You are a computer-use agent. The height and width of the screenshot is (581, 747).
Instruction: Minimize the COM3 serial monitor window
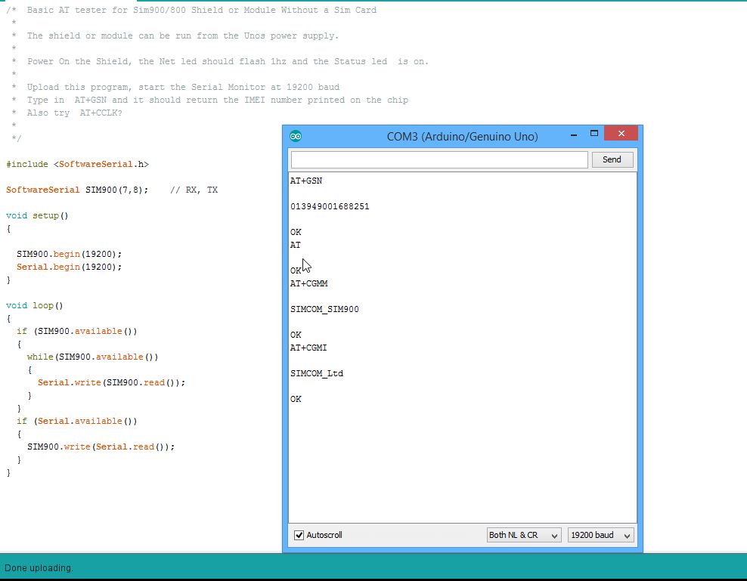click(574, 134)
